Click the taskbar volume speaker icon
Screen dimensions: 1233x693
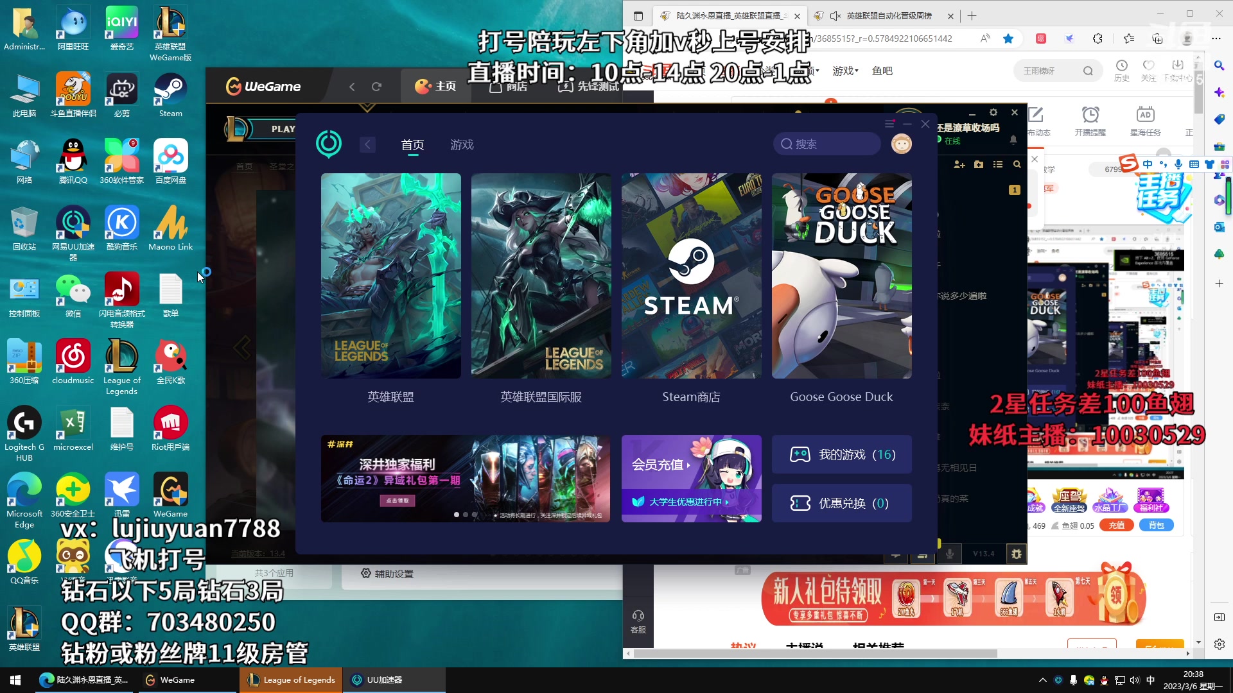[1135, 680]
